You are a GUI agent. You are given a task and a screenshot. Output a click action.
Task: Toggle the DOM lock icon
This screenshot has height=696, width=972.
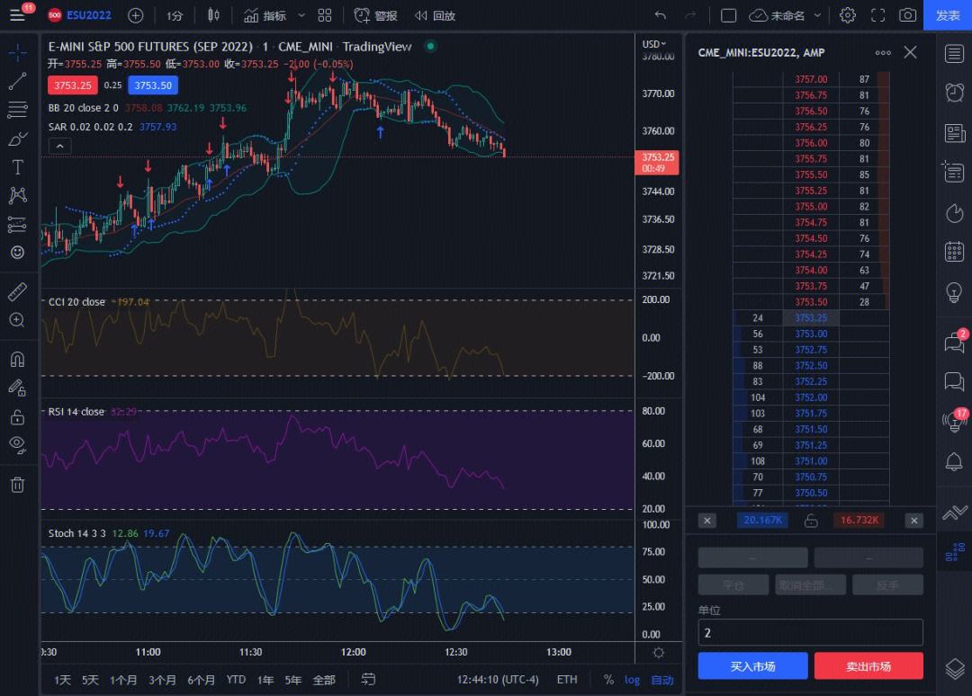coord(811,521)
